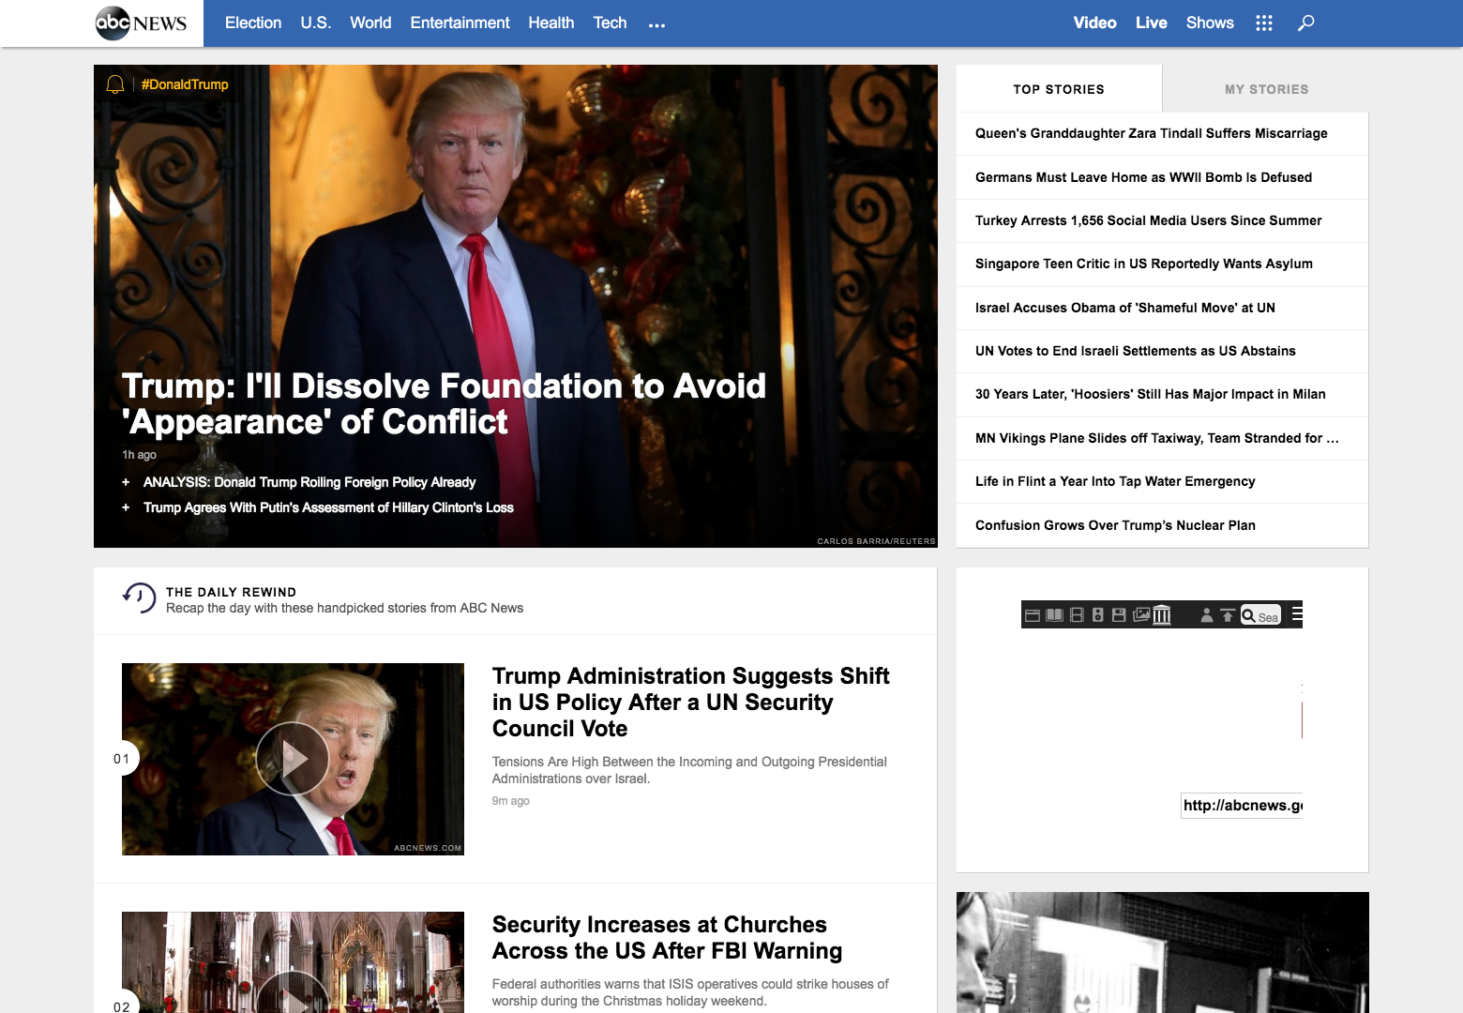Click the Video film icon in Archive toolbar
Screen dimensions: 1463x1013
(x=1077, y=615)
